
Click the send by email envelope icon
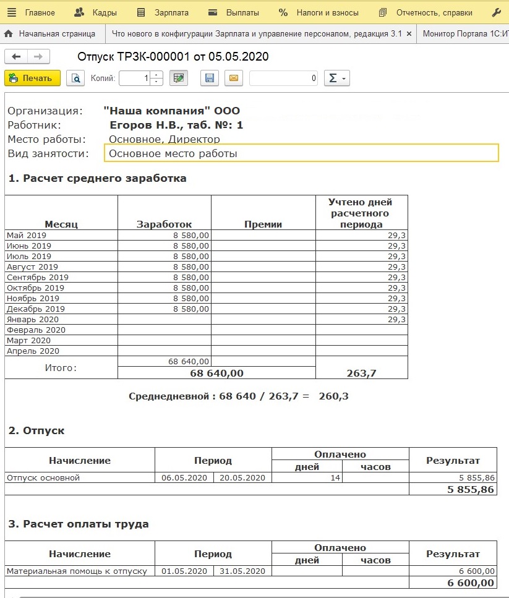pyautogui.click(x=234, y=78)
